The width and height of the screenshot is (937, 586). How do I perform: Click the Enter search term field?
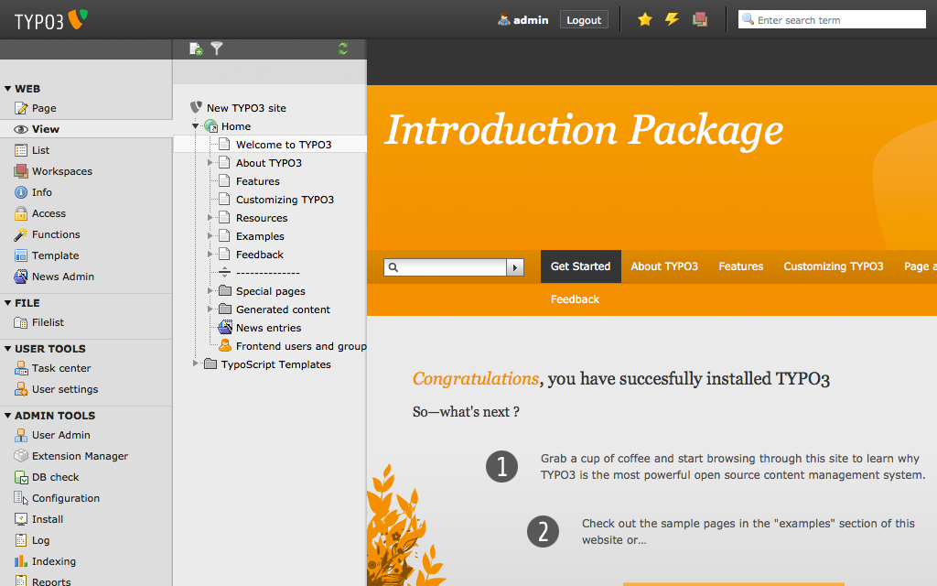(x=837, y=20)
